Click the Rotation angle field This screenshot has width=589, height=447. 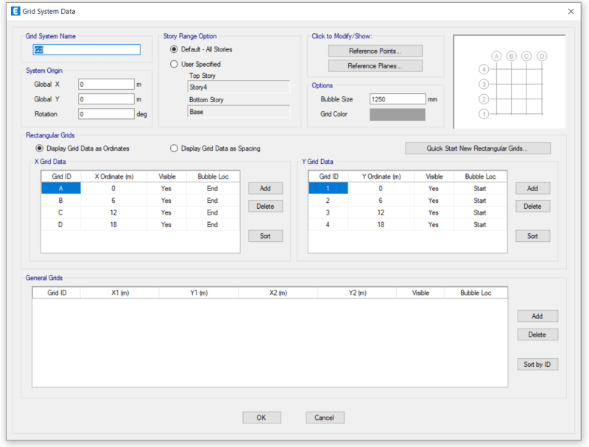(106, 114)
